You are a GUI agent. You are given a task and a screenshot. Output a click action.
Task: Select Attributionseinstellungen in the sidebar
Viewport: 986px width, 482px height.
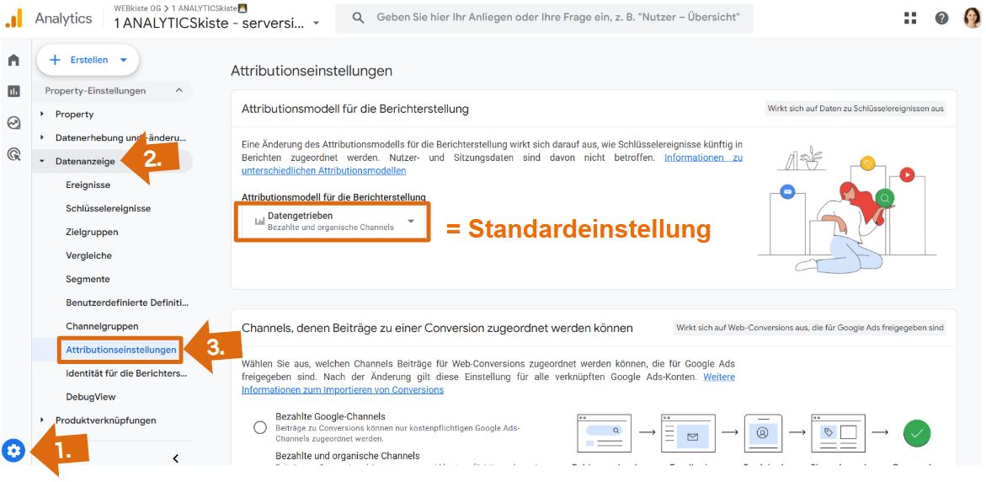(x=120, y=350)
